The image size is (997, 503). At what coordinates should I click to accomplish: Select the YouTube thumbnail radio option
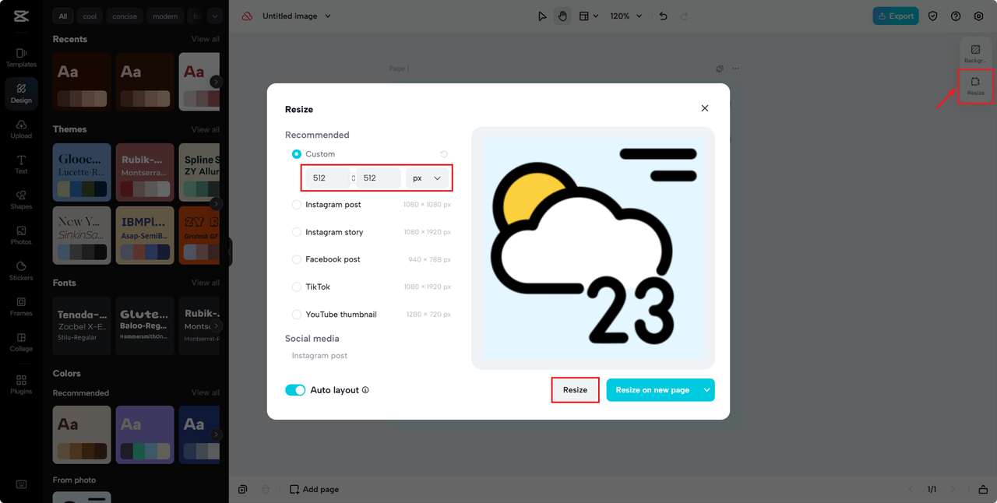point(297,315)
